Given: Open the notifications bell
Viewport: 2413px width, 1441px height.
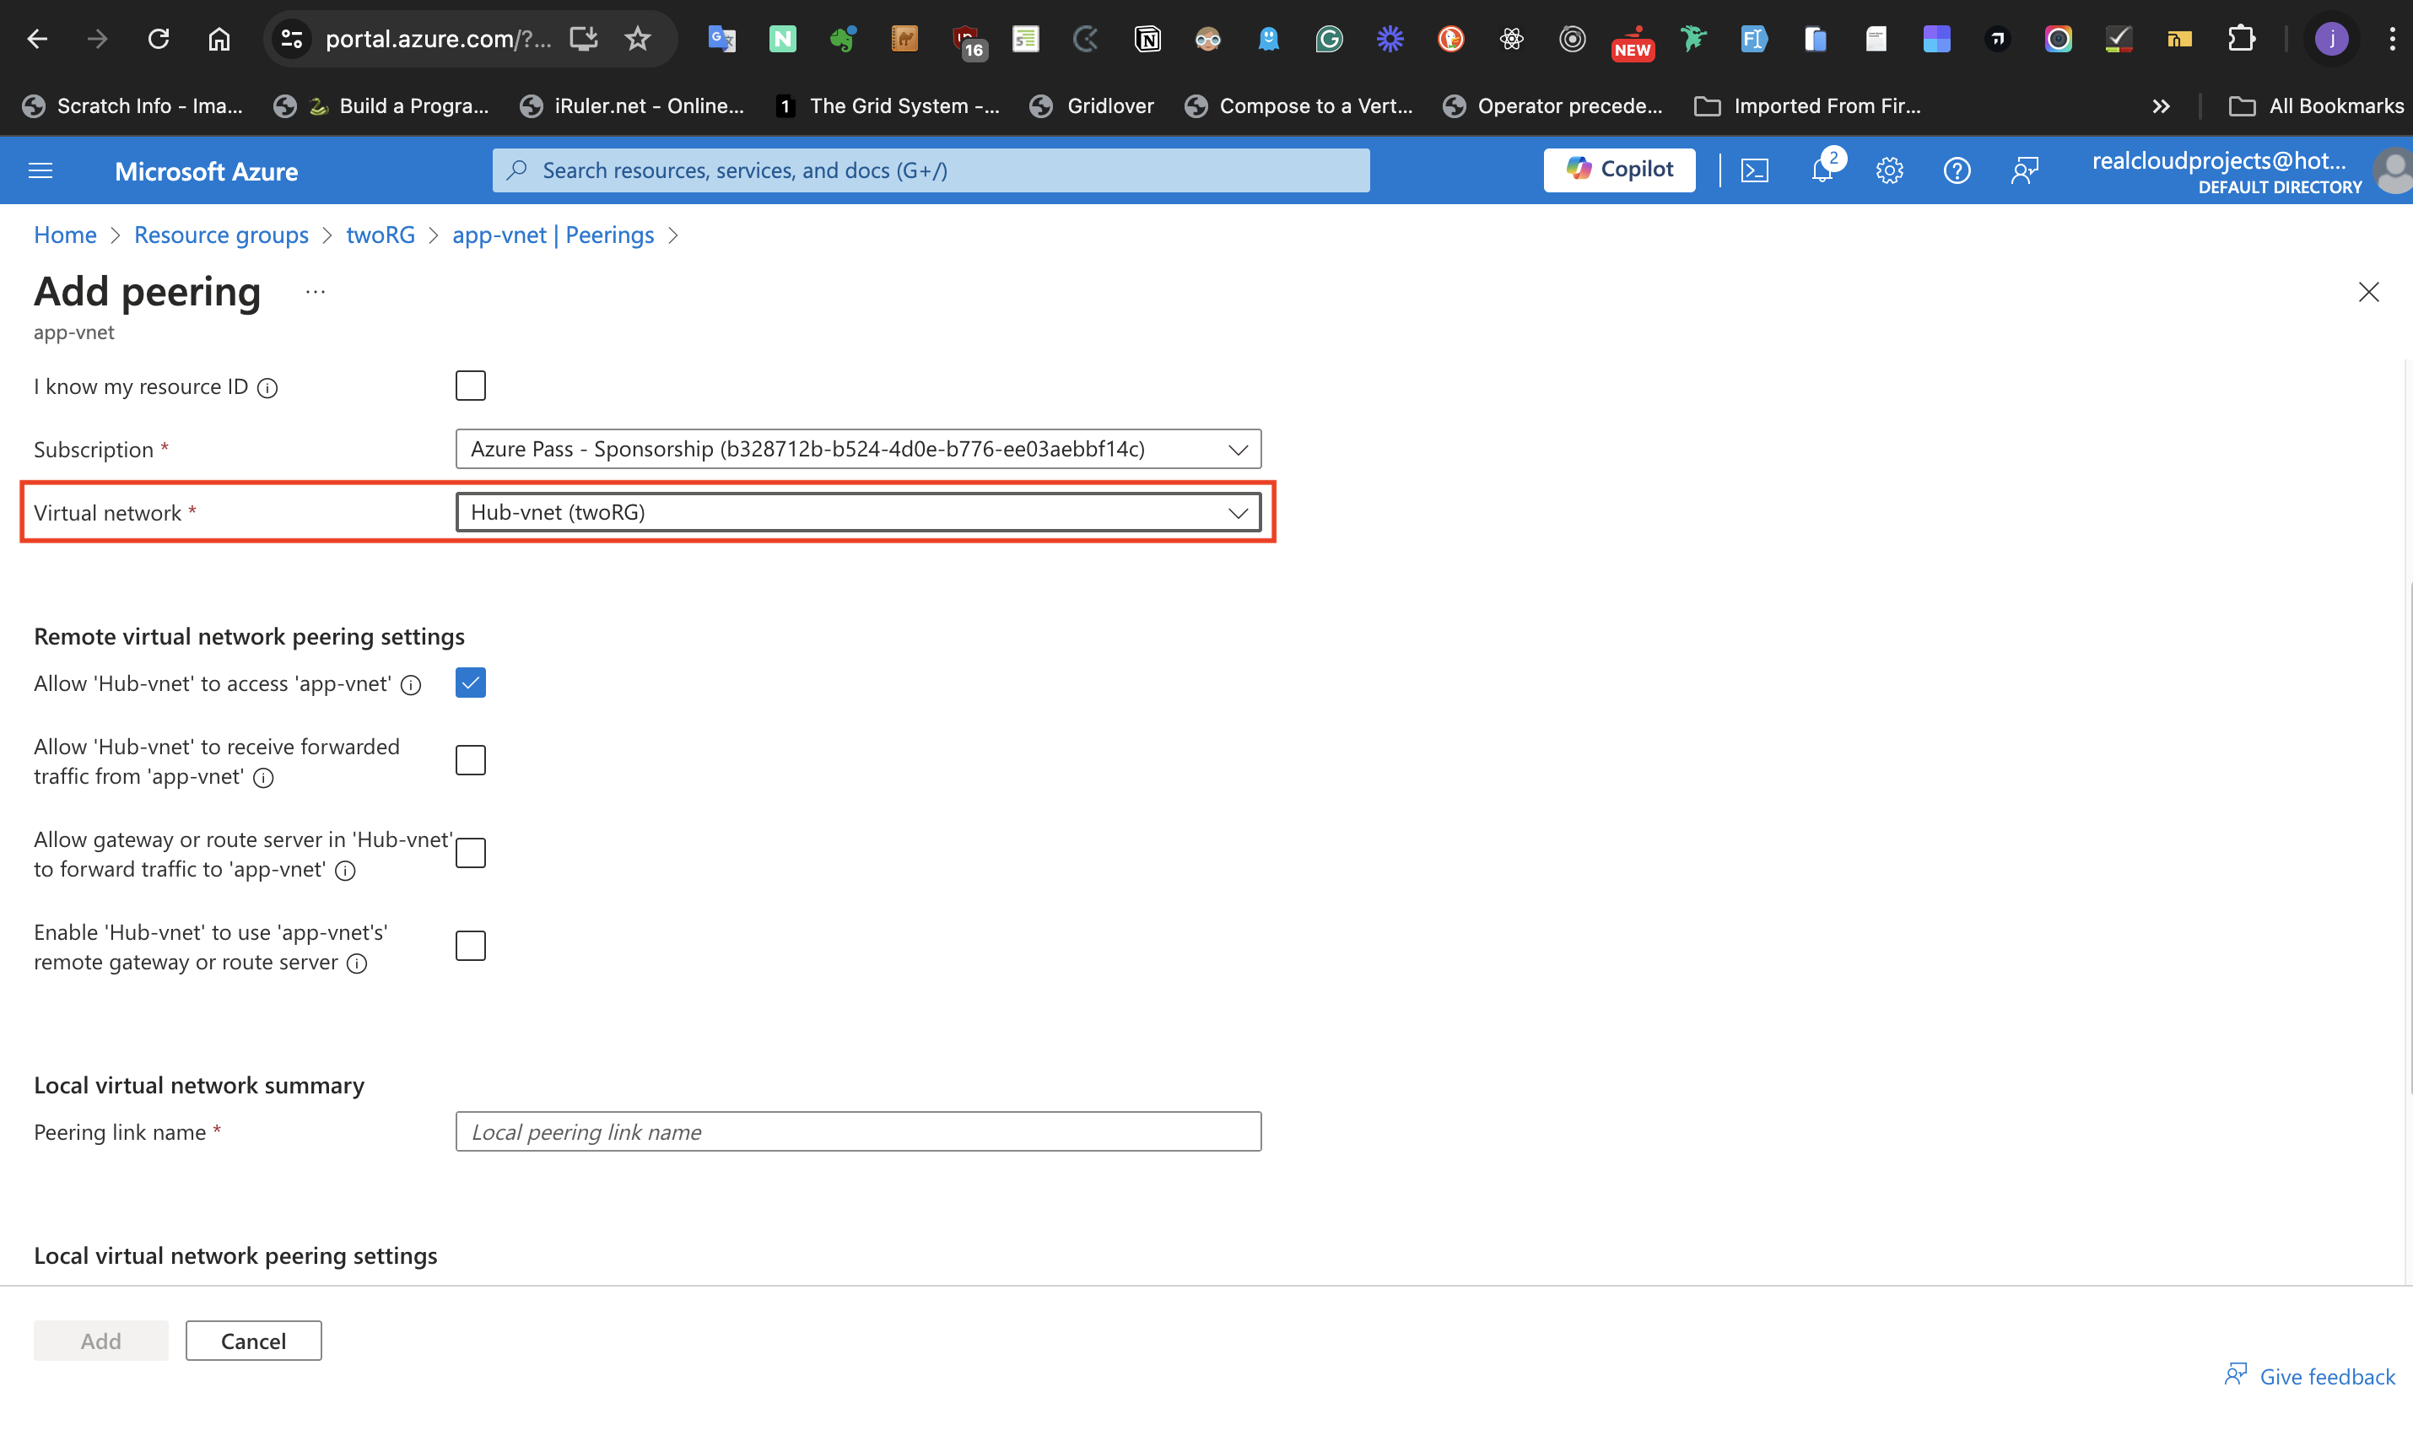Looking at the screenshot, I should coord(1822,171).
